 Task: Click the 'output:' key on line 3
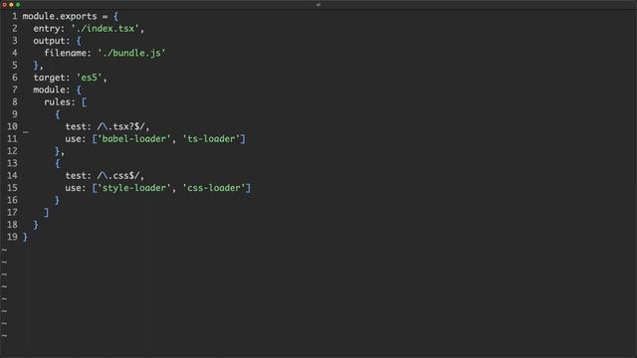coord(52,41)
